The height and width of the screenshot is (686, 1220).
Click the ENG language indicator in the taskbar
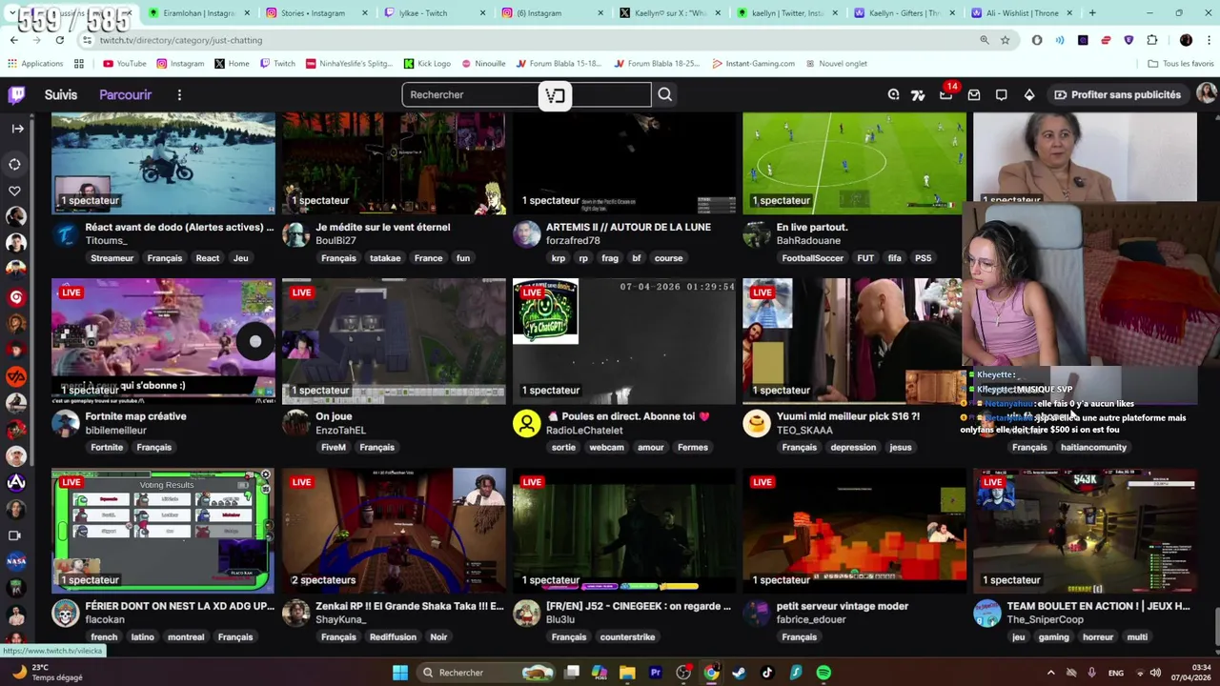click(1115, 673)
